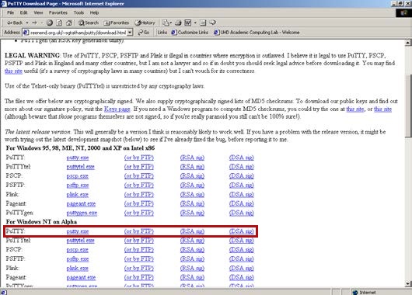Open the History pane toolbar button
This screenshot has height=295, width=412.
coord(145,23)
